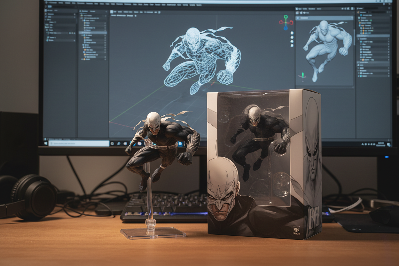This screenshot has width=399, height=266.
Task: Click the green Y axis on navigation gizmo
Action: [x=286, y=17]
